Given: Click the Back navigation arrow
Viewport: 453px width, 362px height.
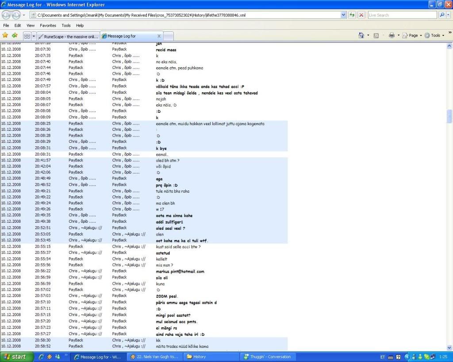Looking at the screenshot, I should pyautogui.click(x=7, y=15).
